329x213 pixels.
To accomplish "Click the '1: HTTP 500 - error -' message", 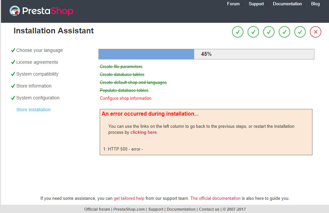I will pos(123,149).
